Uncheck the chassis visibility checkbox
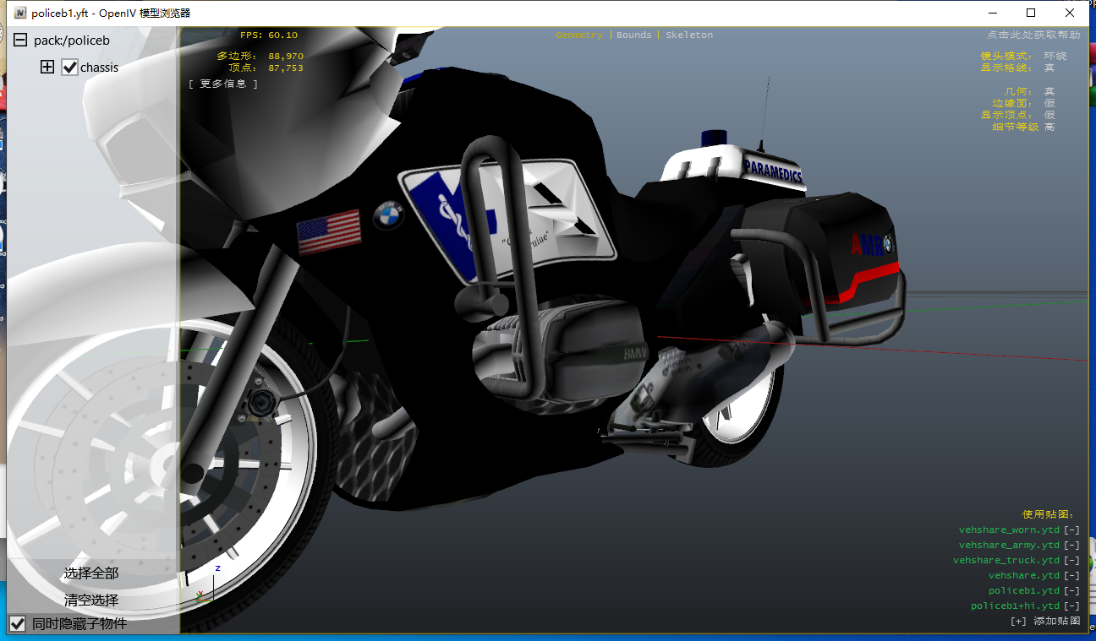 pos(70,68)
